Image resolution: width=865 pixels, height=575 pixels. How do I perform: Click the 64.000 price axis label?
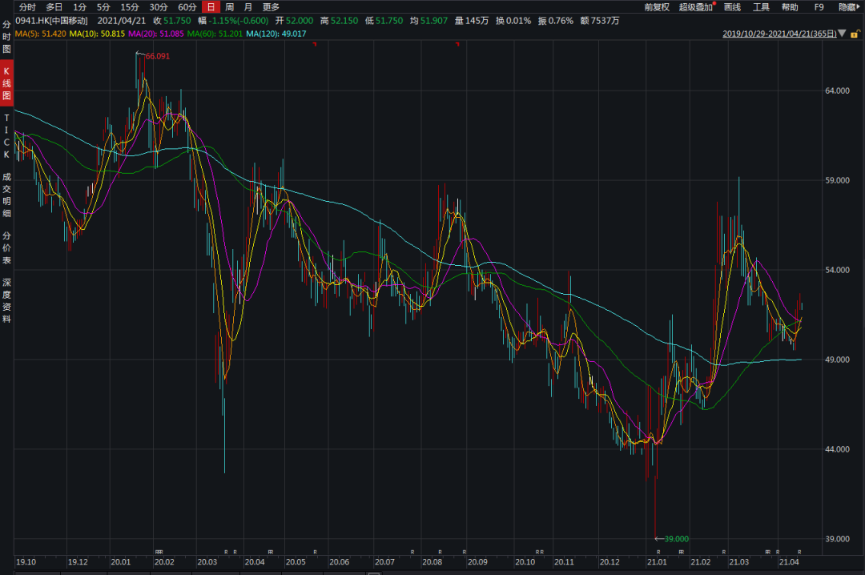pyautogui.click(x=837, y=90)
